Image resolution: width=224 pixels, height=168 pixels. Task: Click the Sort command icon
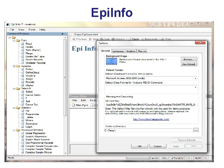point(23,101)
